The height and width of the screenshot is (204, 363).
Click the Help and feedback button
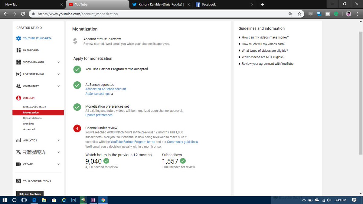tap(30, 194)
